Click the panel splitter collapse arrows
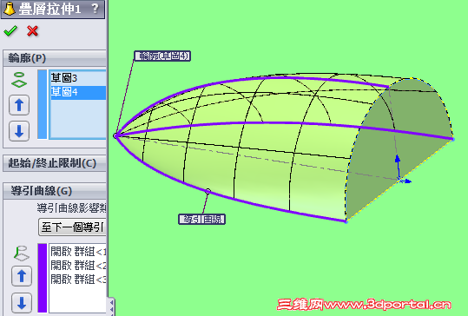The height and width of the screenshot is (316, 468). pos(111,306)
